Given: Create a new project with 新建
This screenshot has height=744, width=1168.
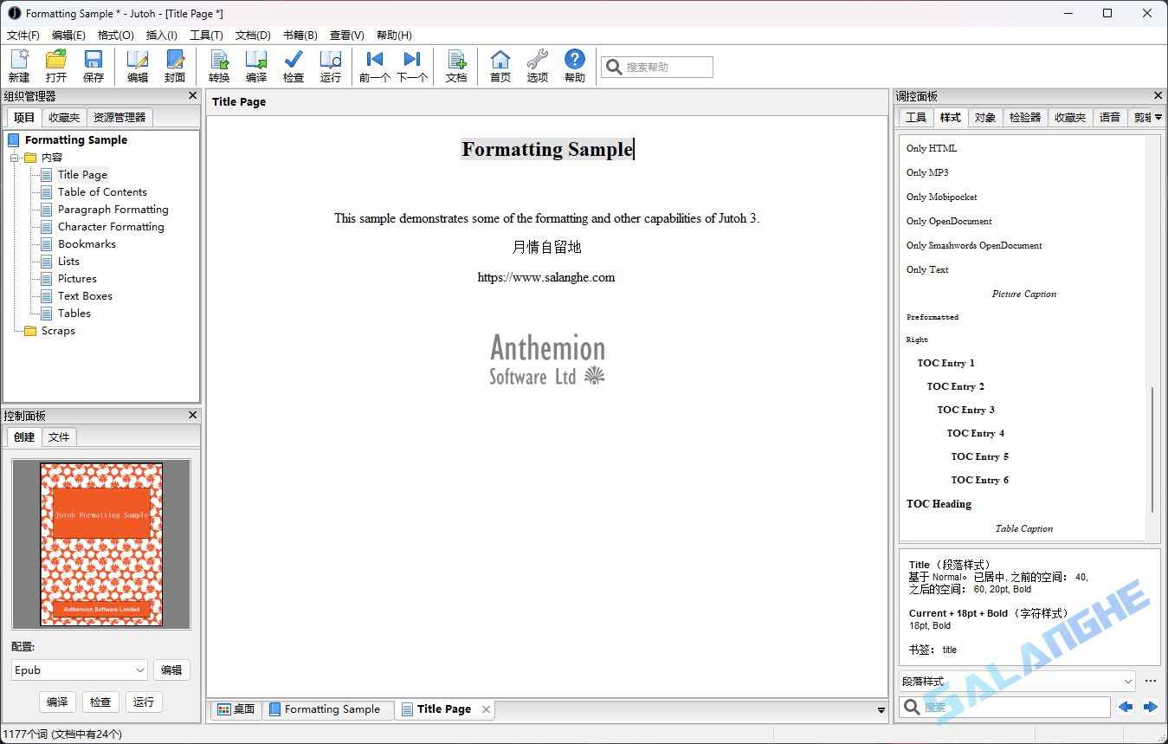Looking at the screenshot, I should coord(19,66).
